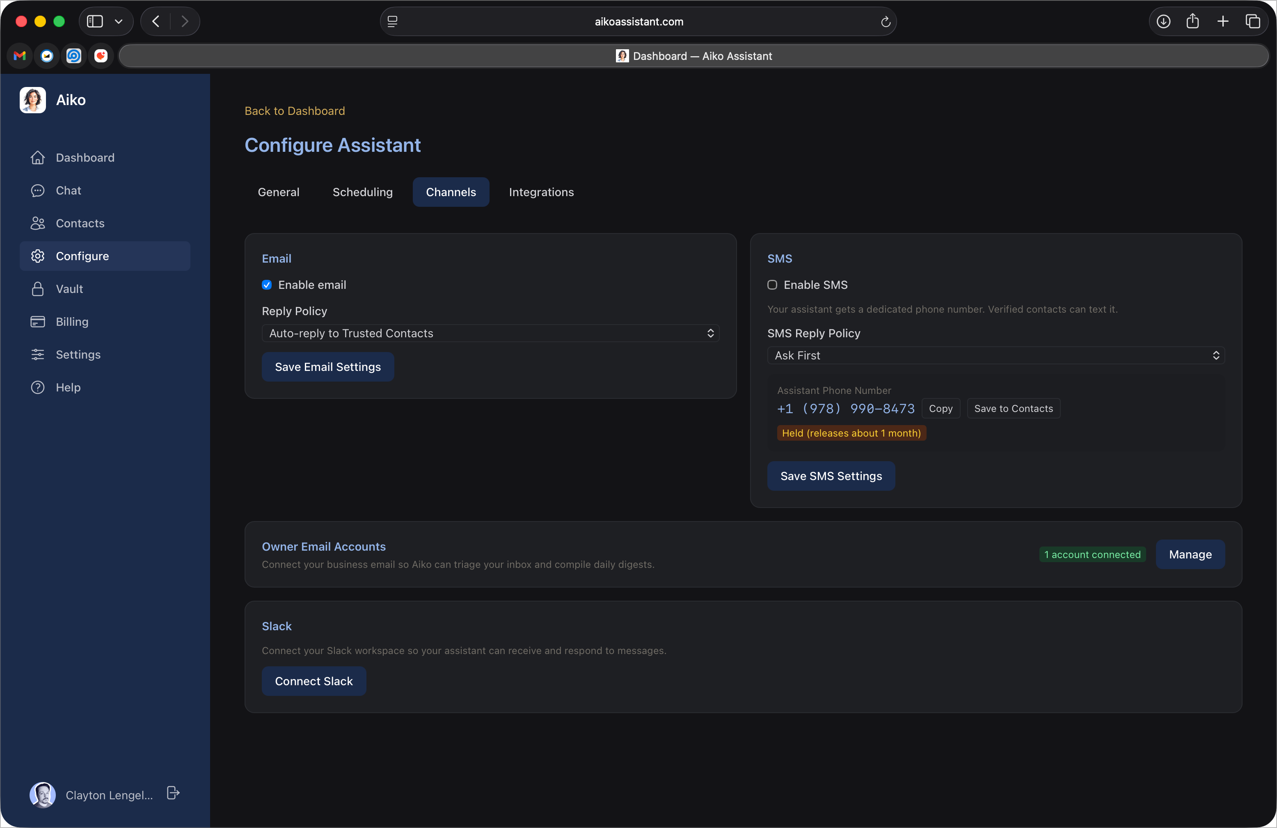The height and width of the screenshot is (828, 1277).
Task: Open Chat bubble icon in sidebar
Action: (38, 190)
